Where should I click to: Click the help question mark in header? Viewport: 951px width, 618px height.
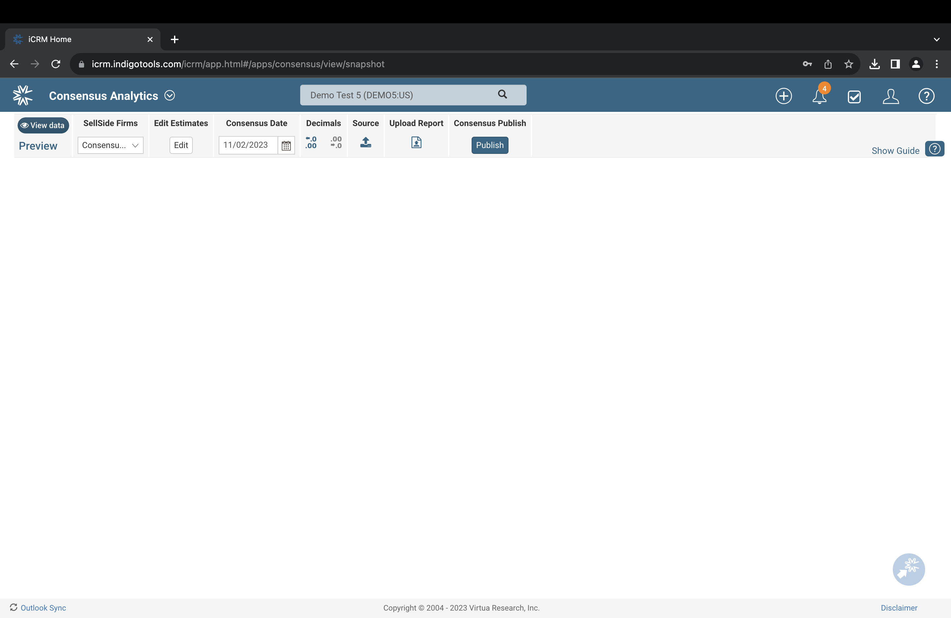(926, 96)
